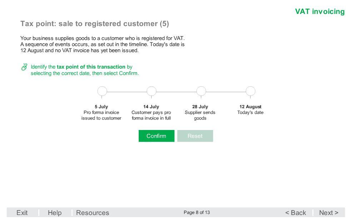Click 'Supplier sends goods' event text
Image resolution: width=346 pixels, height=220 pixels.
pyautogui.click(x=200, y=115)
